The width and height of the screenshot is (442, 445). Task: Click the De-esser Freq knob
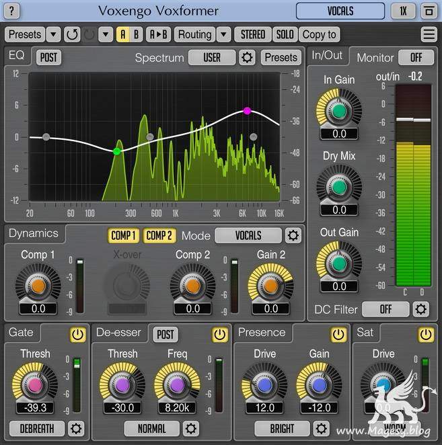point(177,385)
